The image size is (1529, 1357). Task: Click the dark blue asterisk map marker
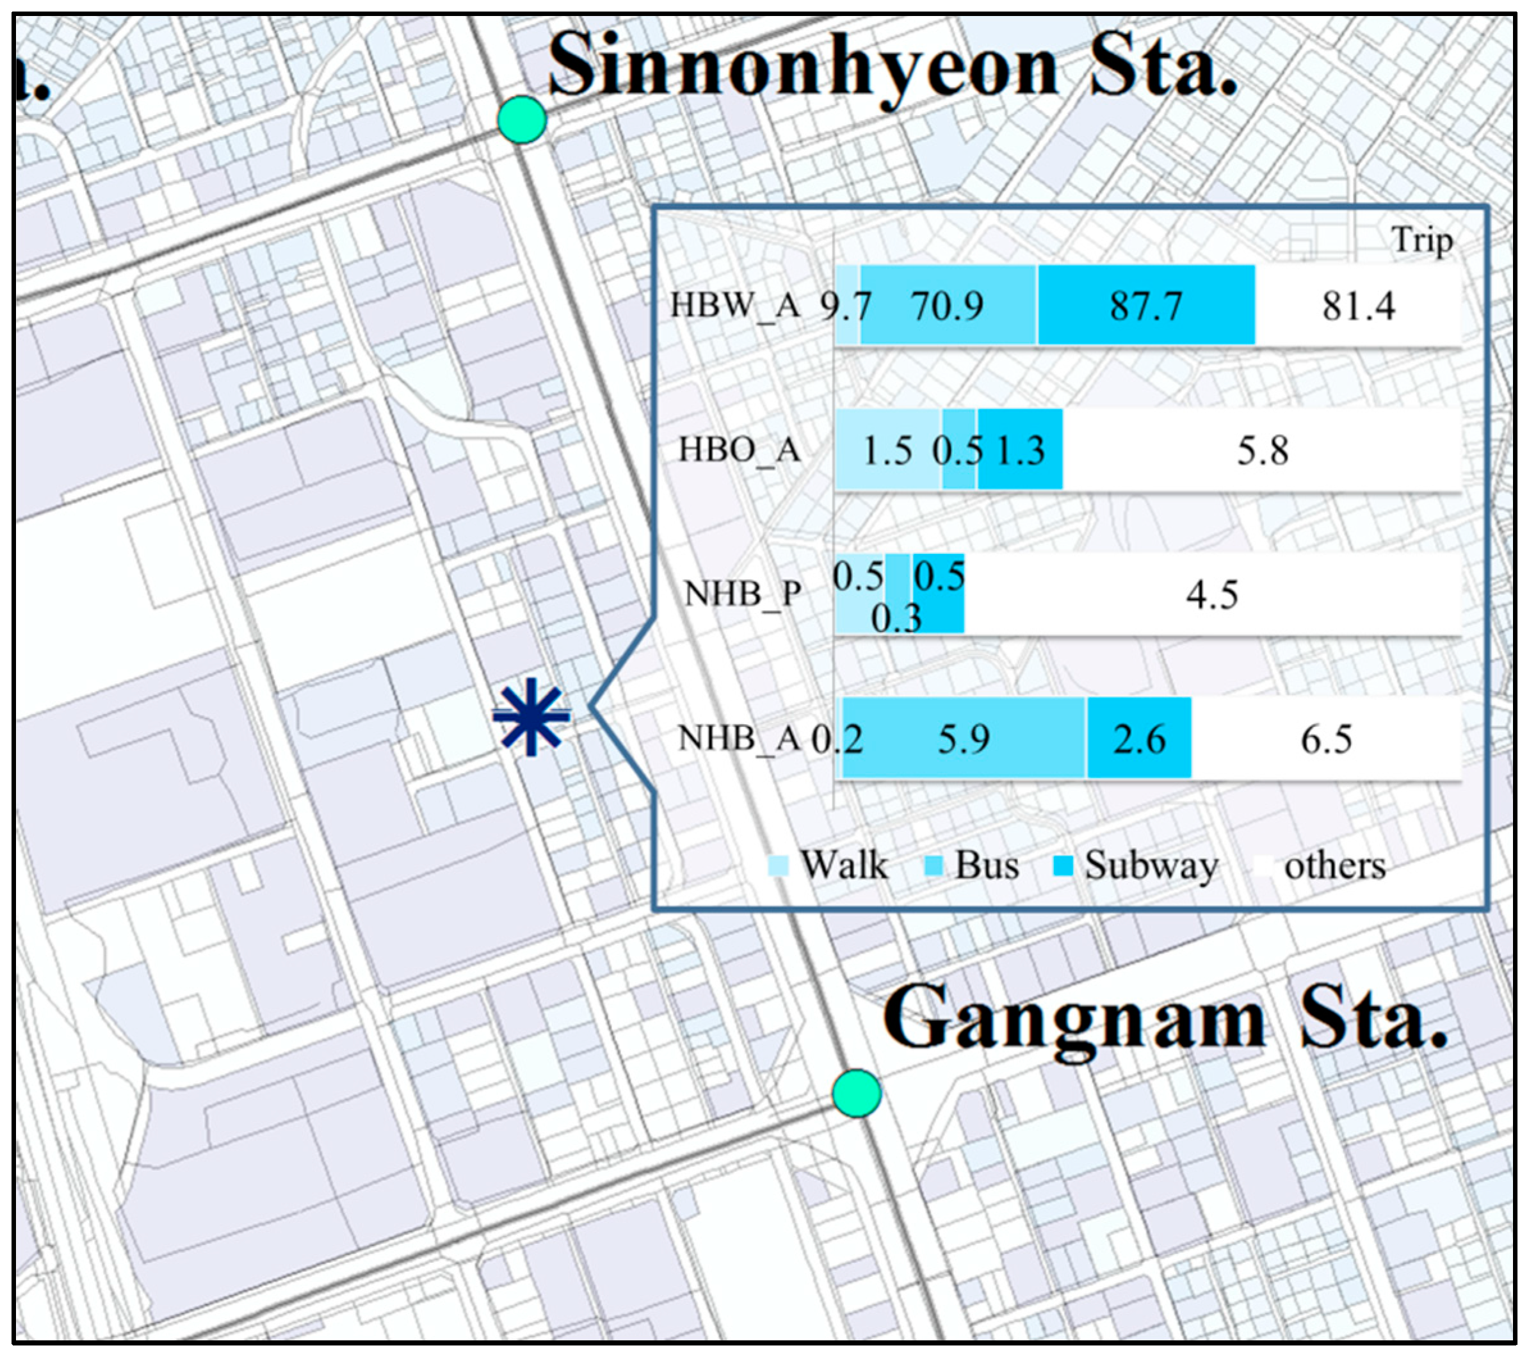(530, 717)
